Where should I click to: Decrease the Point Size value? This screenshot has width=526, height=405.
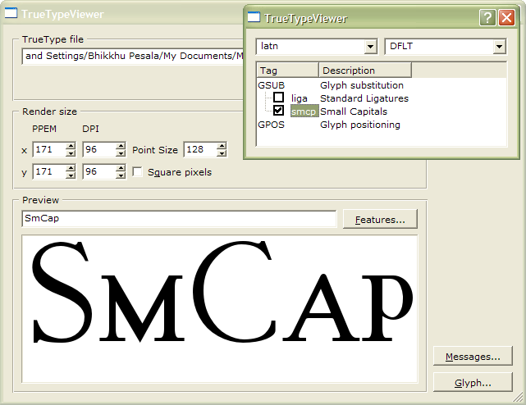point(222,152)
